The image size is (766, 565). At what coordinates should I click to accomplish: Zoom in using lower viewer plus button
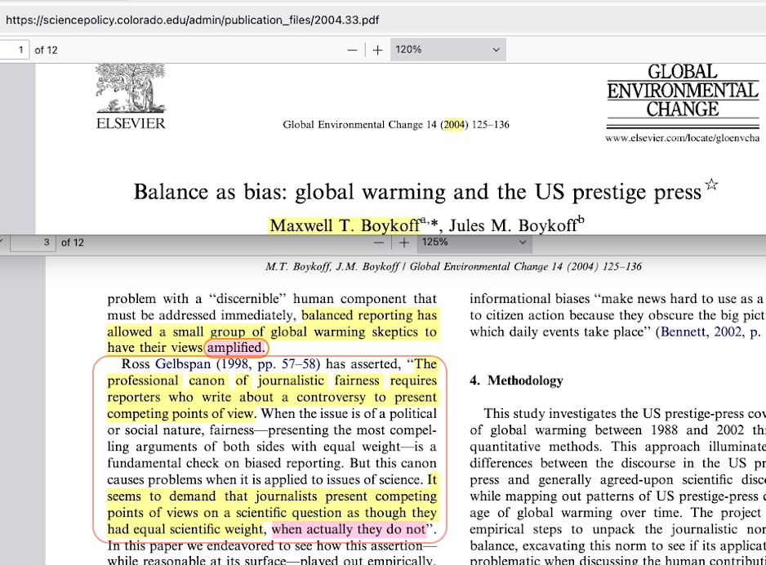(x=403, y=242)
